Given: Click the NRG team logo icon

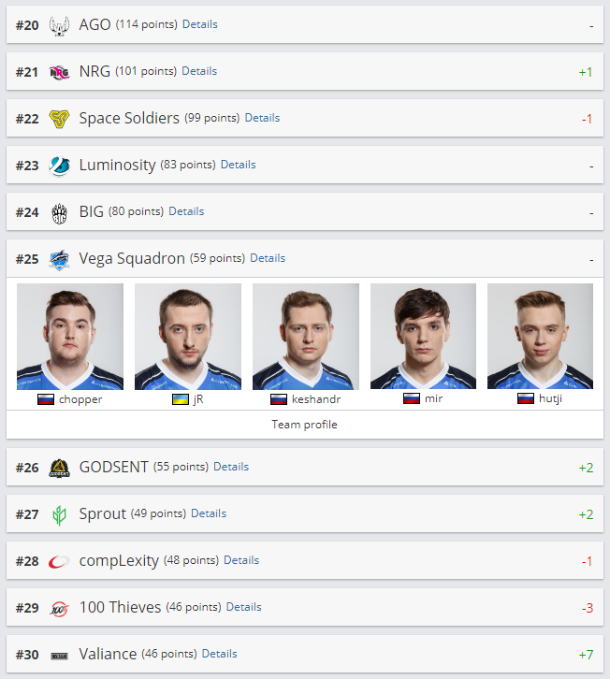Looking at the screenshot, I should click(59, 72).
